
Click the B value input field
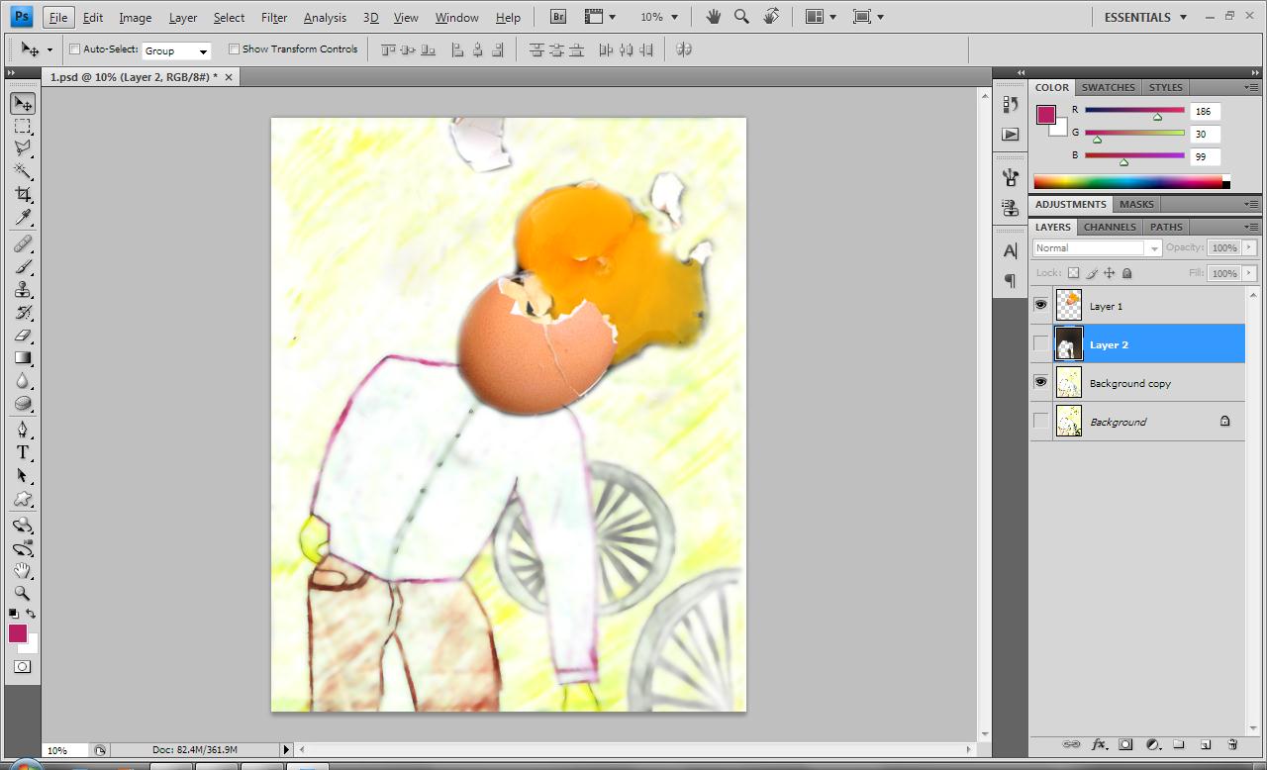1205,156
